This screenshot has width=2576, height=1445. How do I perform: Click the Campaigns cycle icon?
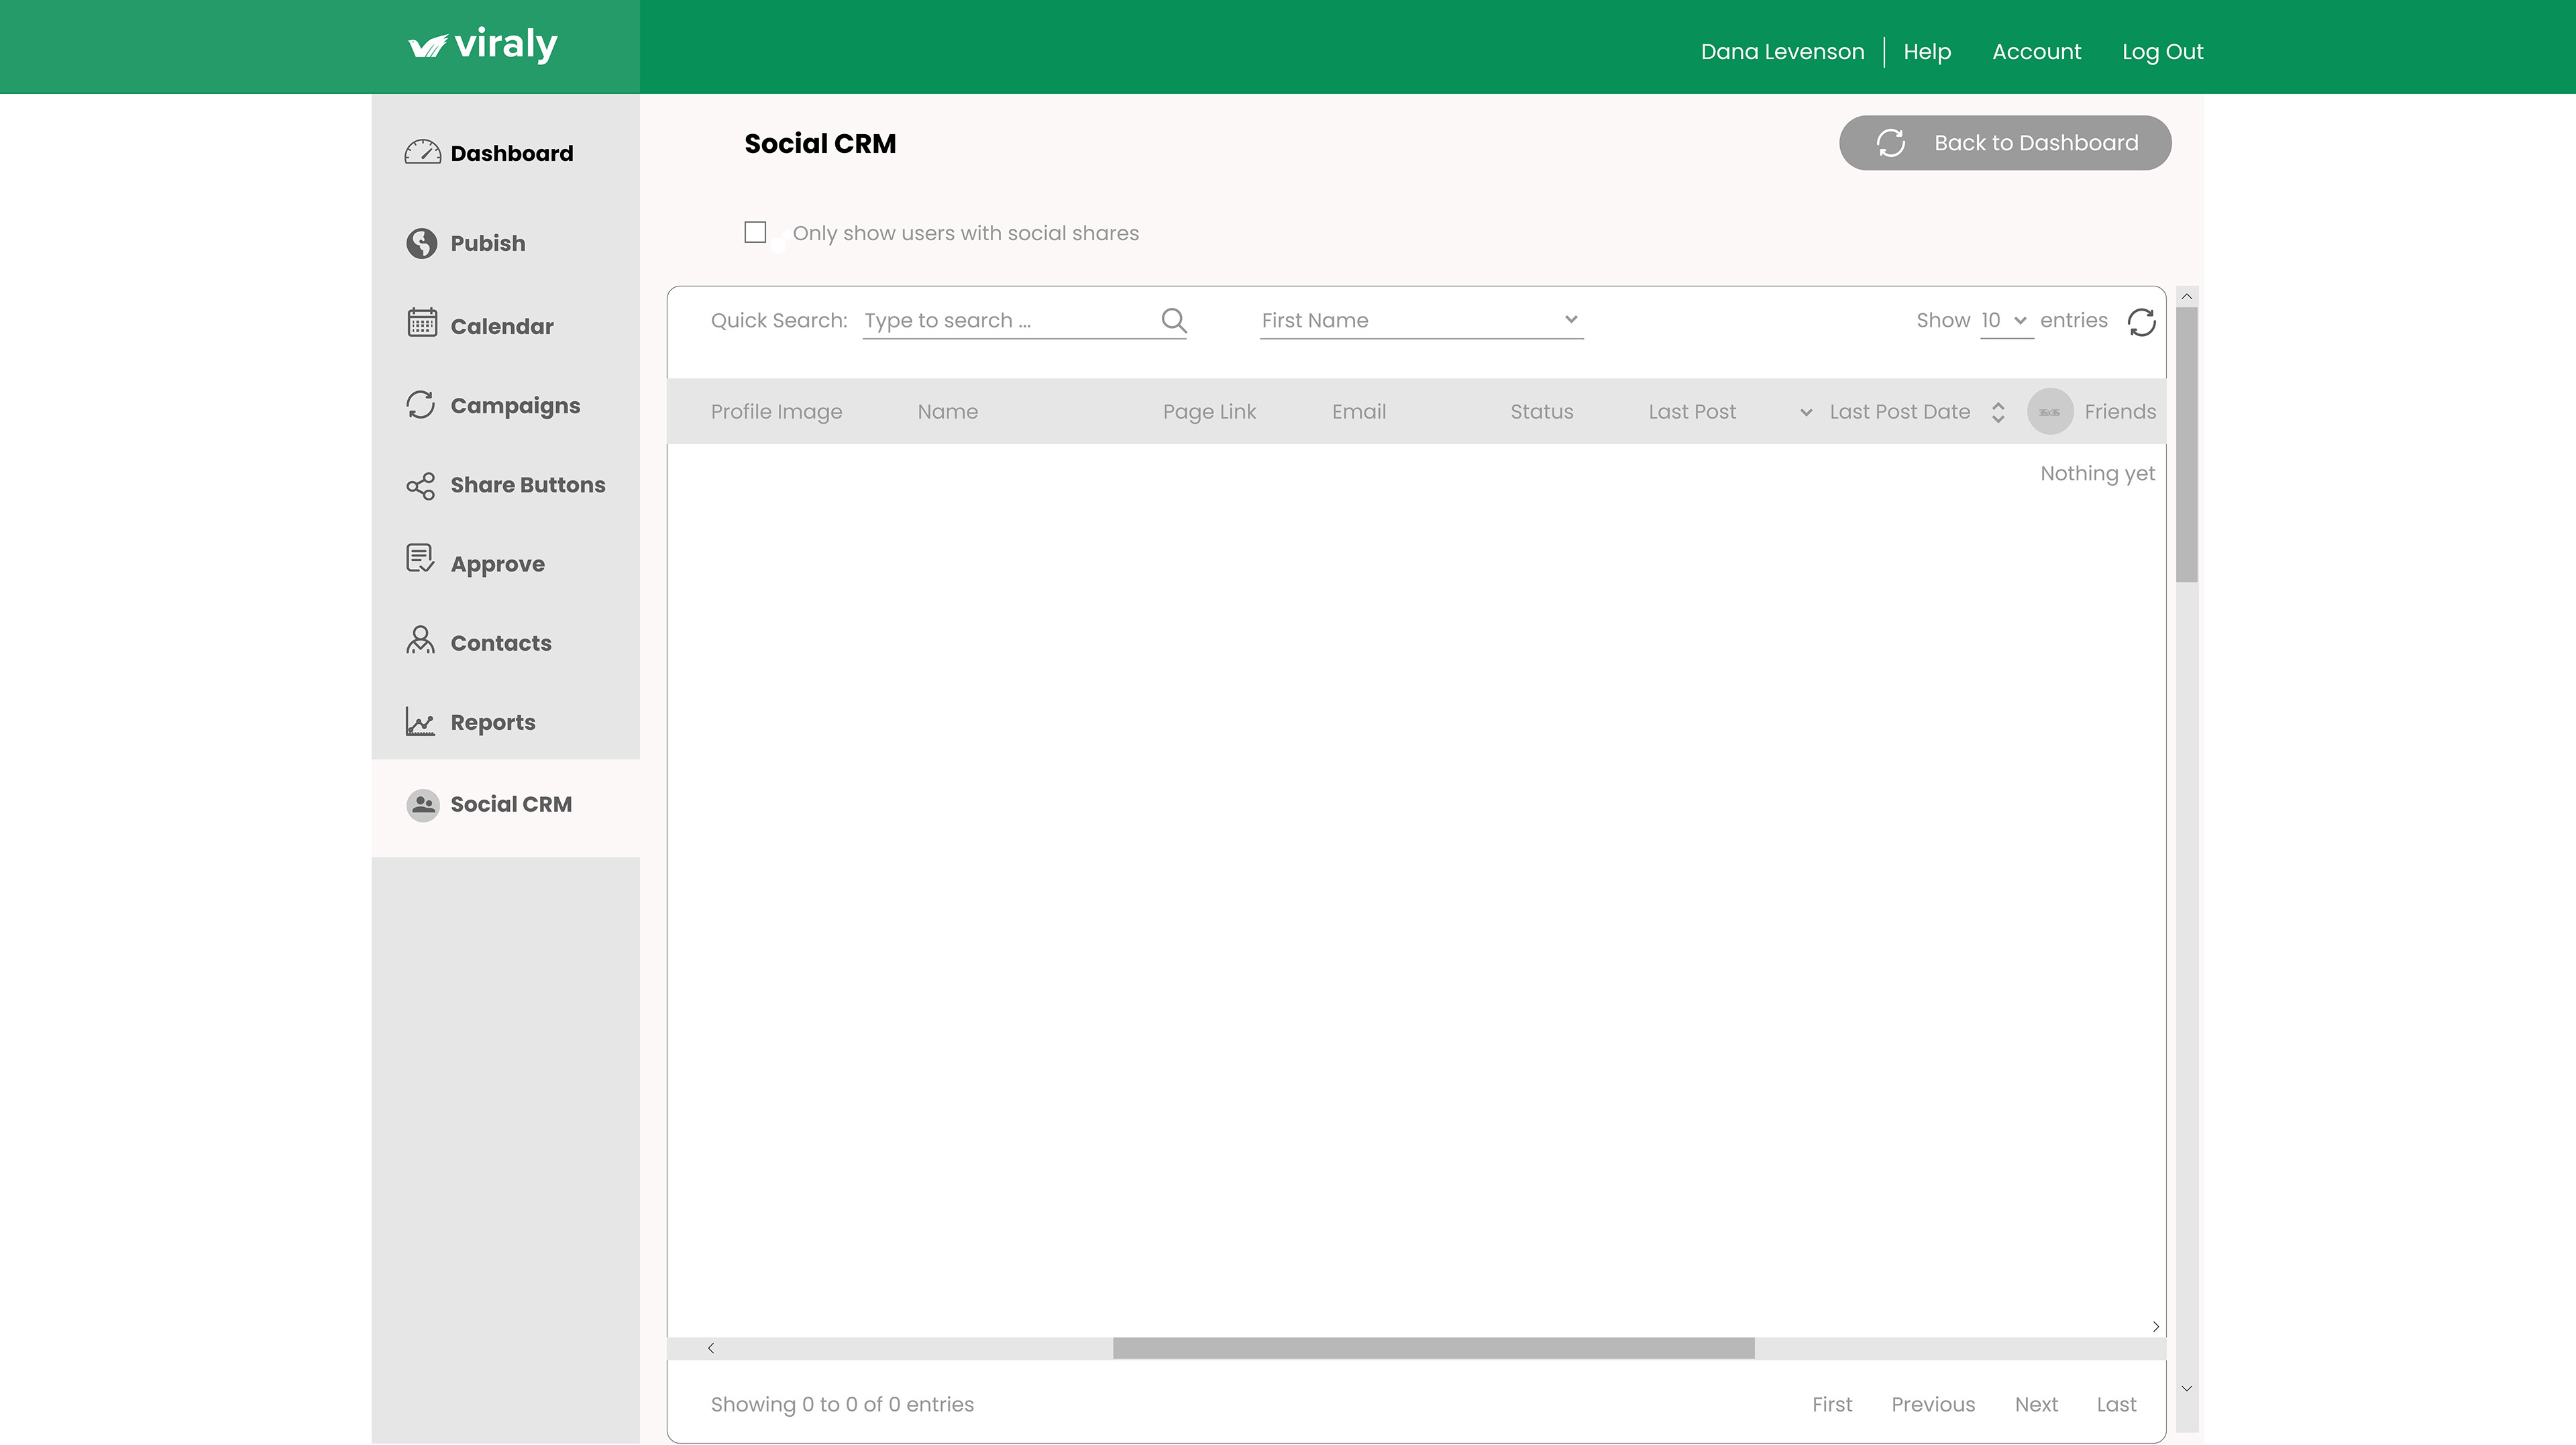pos(421,404)
